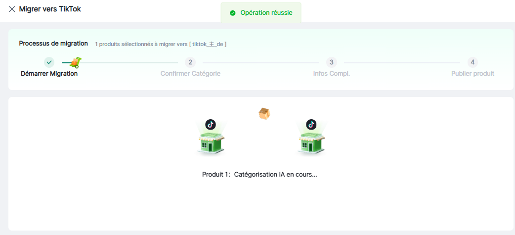
Task: Close the Migrer vers TikTok panel
Action: pyautogui.click(x=12, y=9)
